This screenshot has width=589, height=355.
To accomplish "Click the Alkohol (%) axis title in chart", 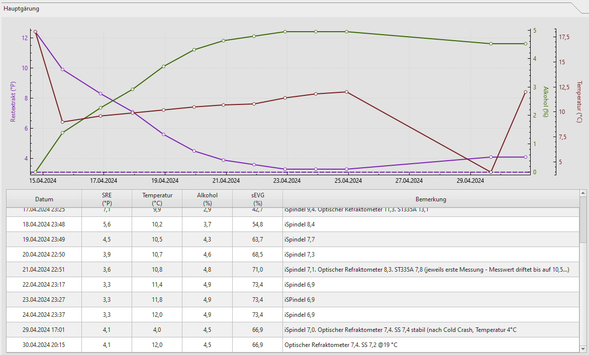I will tap(545, 102).
